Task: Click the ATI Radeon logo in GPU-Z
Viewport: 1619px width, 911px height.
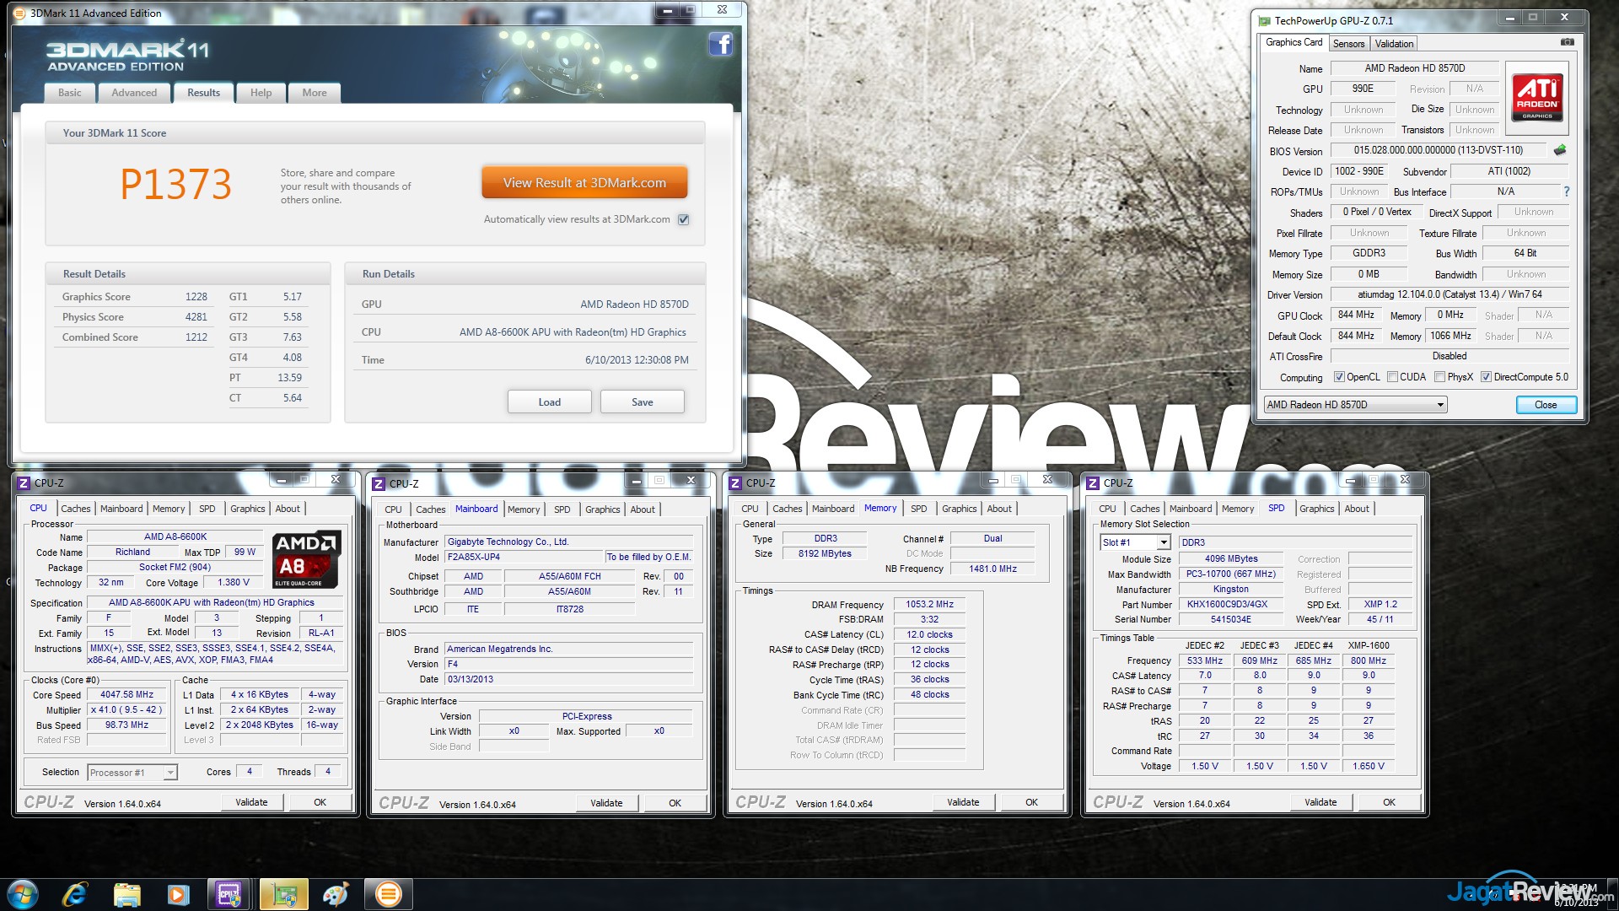Action: click(1536, 98)
